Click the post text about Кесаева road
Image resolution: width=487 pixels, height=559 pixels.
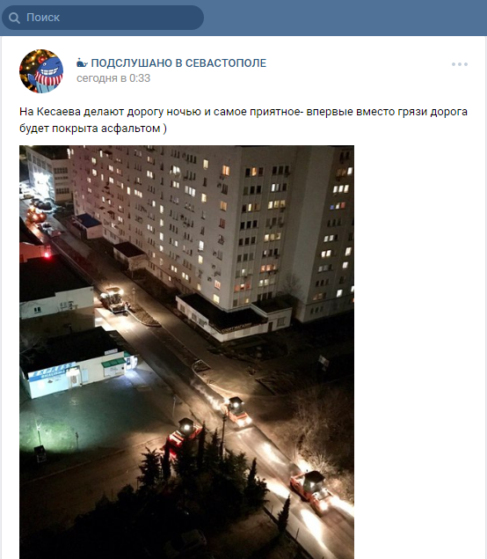(243, 120)
